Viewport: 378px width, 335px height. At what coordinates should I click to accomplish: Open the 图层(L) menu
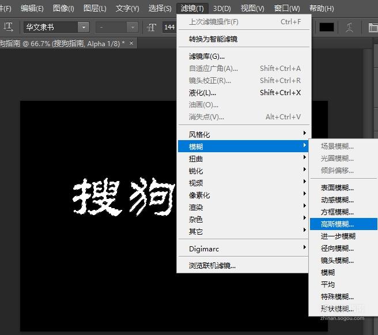[x=94, y=9]
